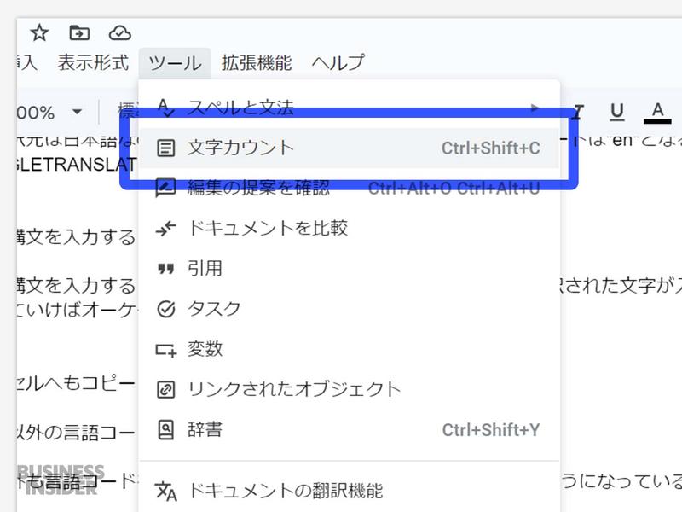Screen dimensions: 682x512
Task: Click the spelling and grammar check icon
Action: 165,108
